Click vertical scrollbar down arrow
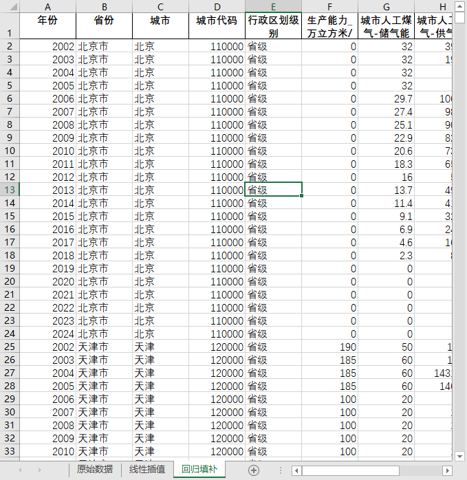 click(x=459, y=456)
